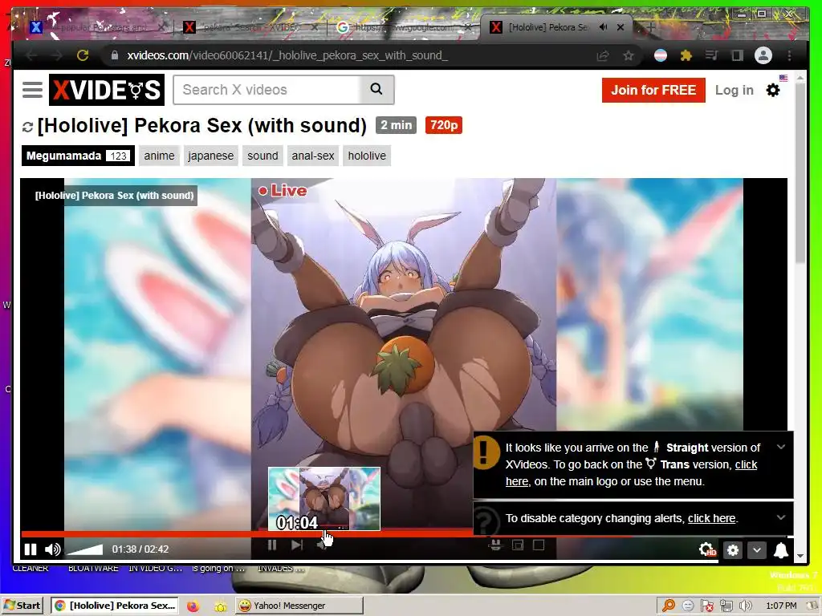Open the player settings gear

pos(733,550)
